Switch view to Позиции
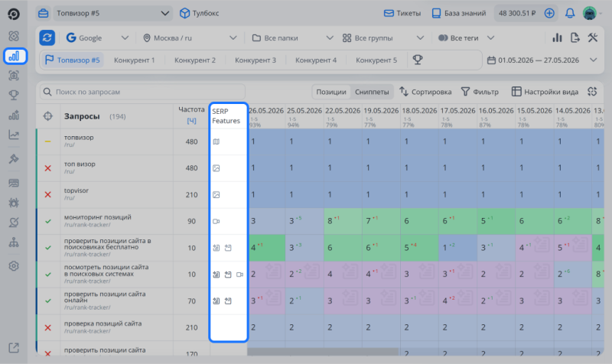Screen dimensions: 612x364 coord(331,92)
